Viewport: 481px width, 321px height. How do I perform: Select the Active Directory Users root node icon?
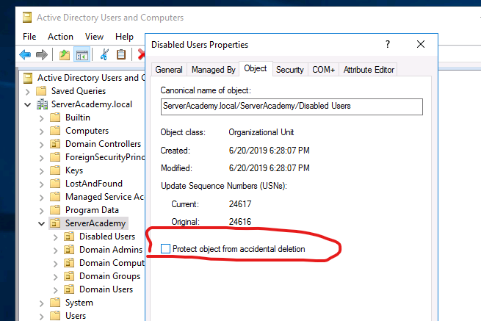tap(28, 78)
